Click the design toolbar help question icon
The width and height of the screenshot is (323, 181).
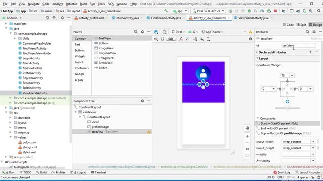[250, 39]
